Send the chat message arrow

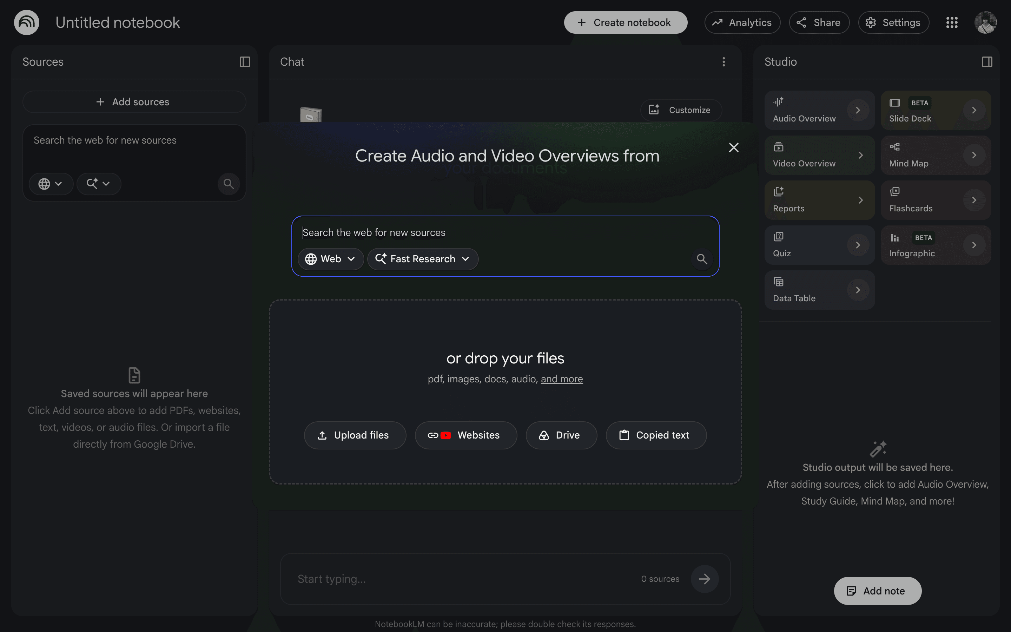tap(704, 579)
